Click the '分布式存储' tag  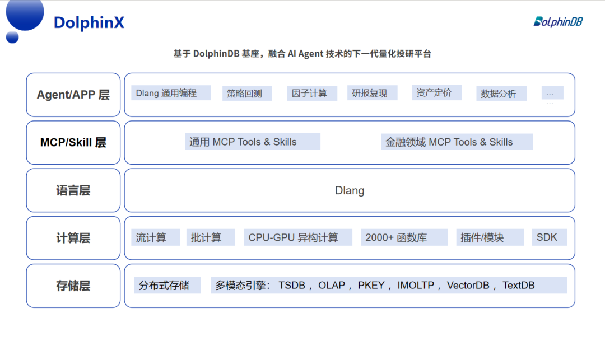(167, 285)
